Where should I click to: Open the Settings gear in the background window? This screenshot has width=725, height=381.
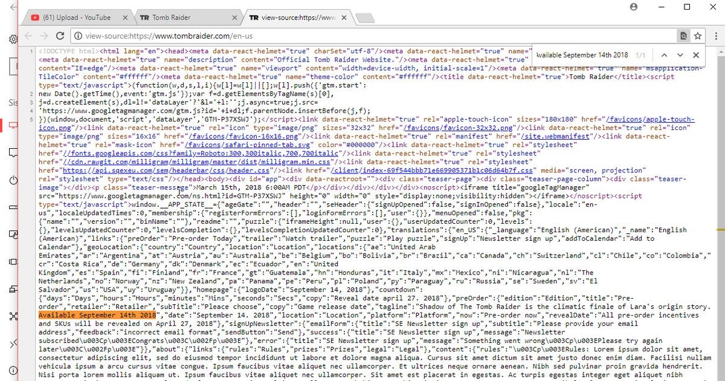click(x=12, y=39)
